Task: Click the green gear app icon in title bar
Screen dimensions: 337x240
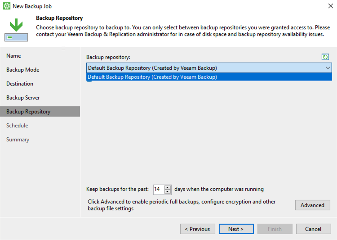Action: click(6, 6)
